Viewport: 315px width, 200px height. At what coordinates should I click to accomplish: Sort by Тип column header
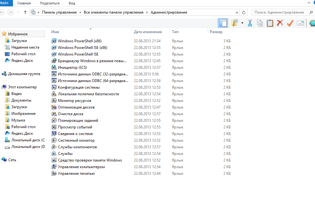pyautogui.click(x=175, y=32)
